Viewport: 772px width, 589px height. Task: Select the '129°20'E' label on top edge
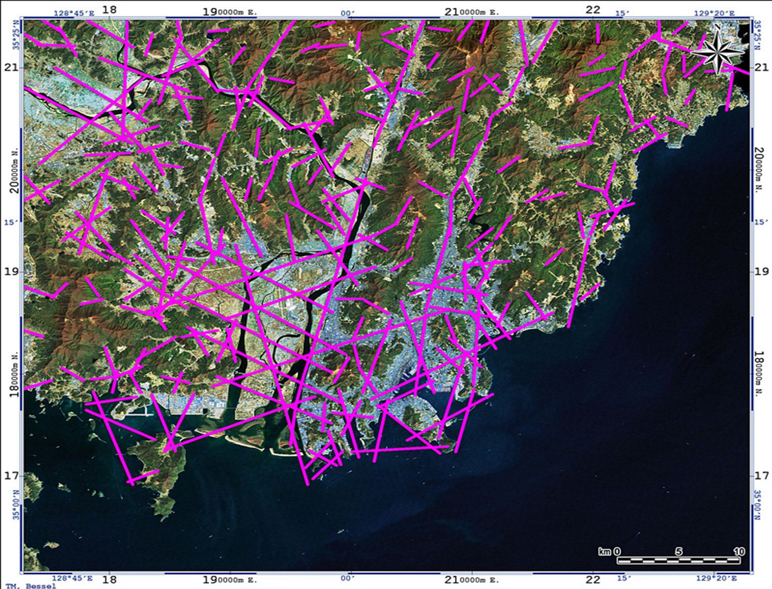click(714, 13)
